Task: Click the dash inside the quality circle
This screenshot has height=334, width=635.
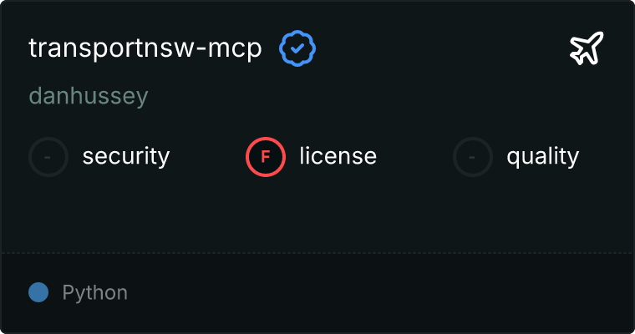Action: [472, 157]
